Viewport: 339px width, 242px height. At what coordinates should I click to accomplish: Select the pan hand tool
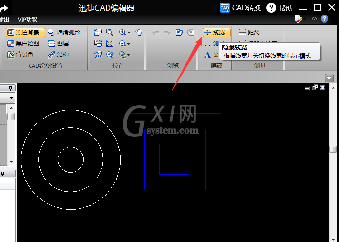(139, 32)
